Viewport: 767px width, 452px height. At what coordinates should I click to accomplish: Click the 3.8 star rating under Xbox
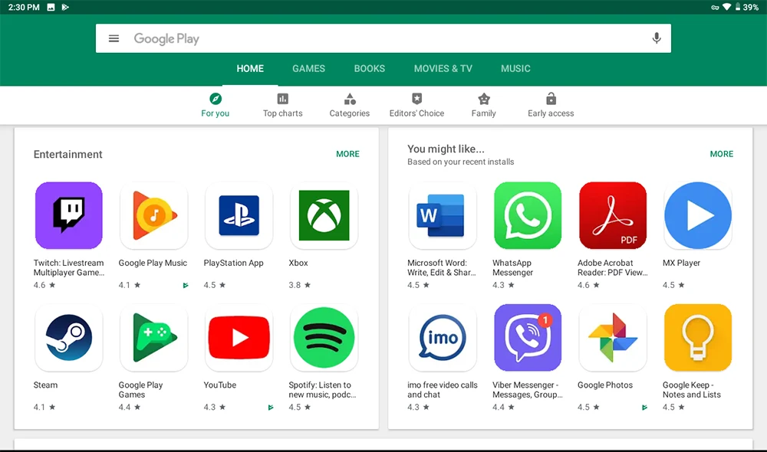pyautogui.click(x=299, y=285)
